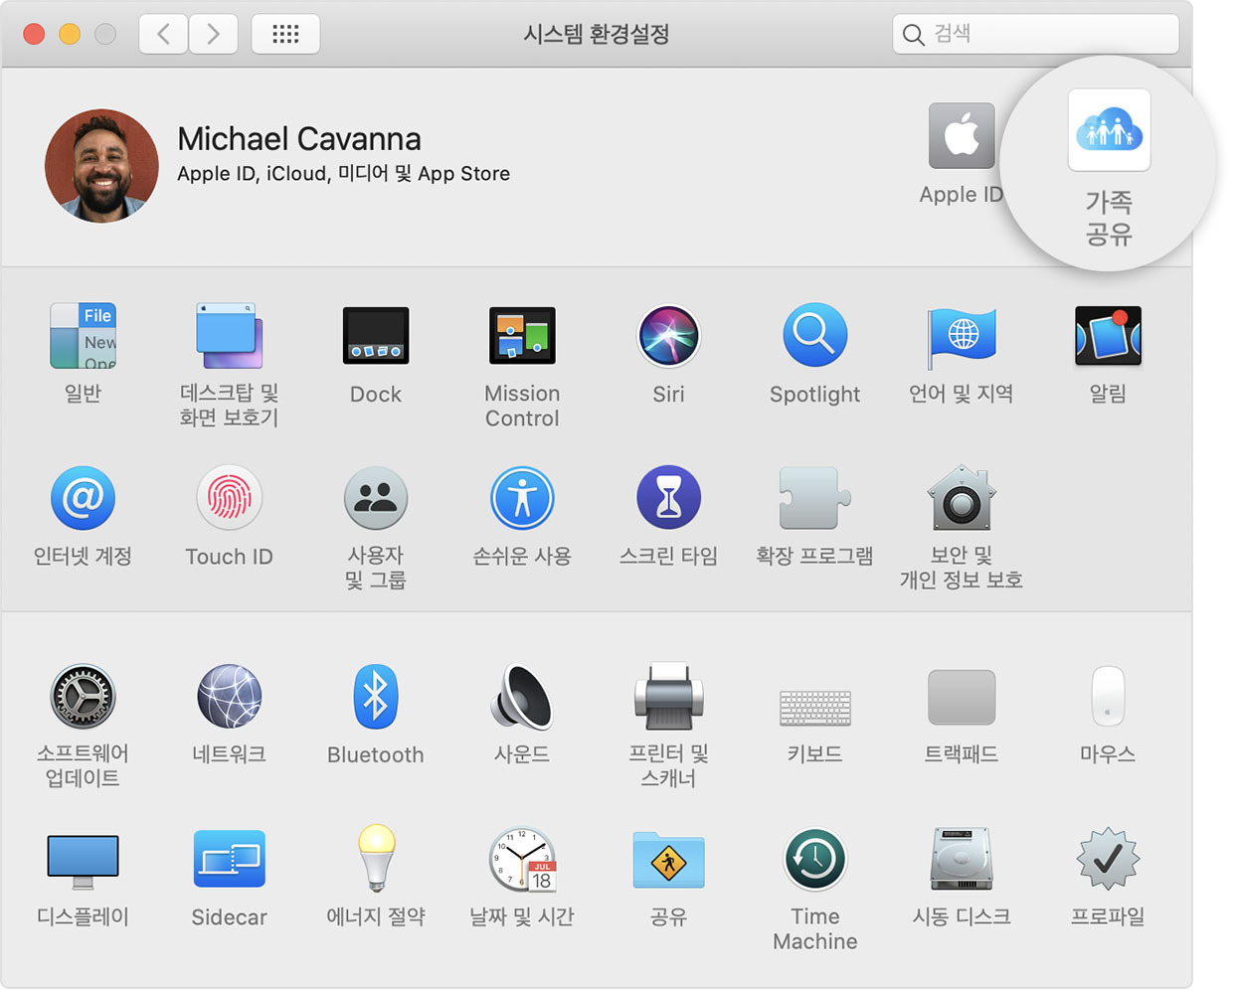Screen dimensions: 1233x990
Task: Open the Apple ID pane
Action: click(962, 136)
